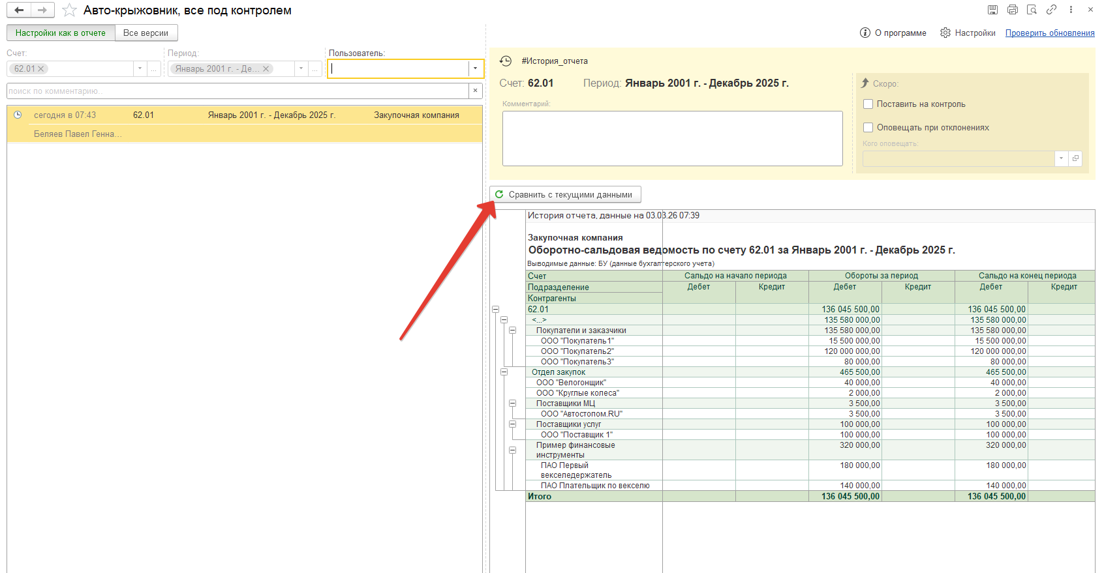Click the printer icon in the title bar
This screenshot has height=573, width=1104.
(x=1013, y=10)
